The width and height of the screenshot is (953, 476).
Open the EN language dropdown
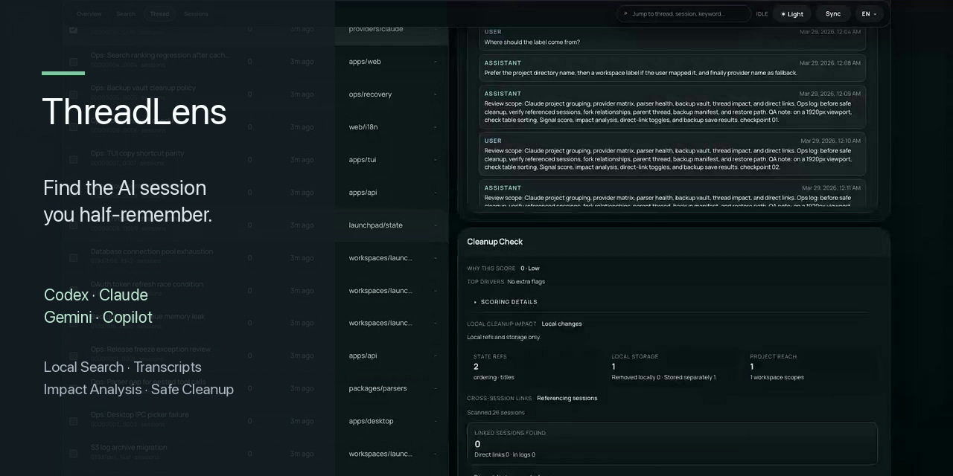(x=868, y=14)
